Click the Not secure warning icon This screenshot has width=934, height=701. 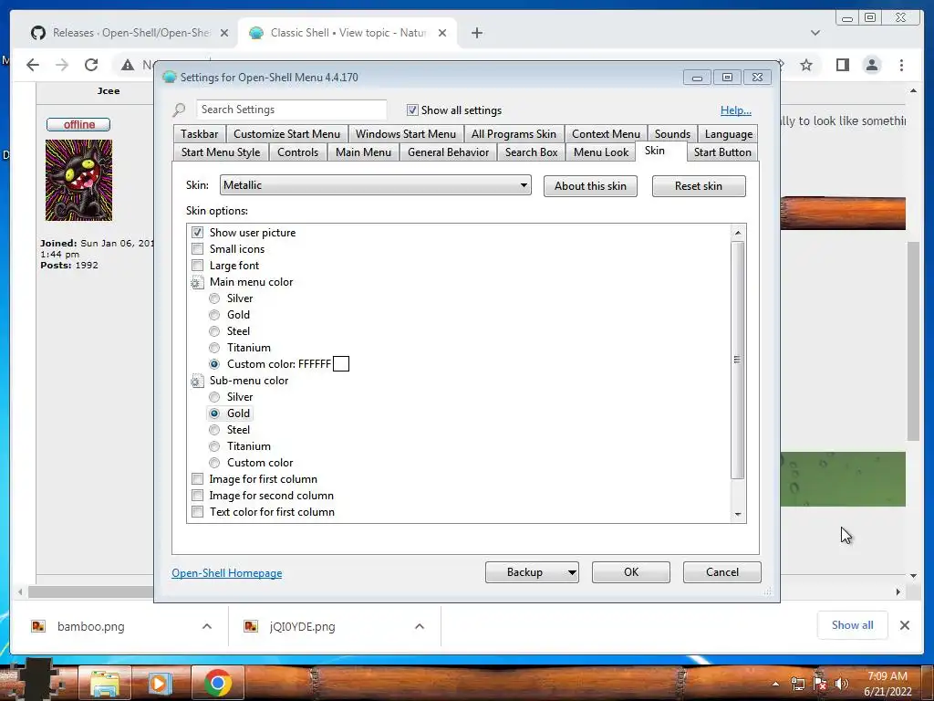(x=128, y=65)
